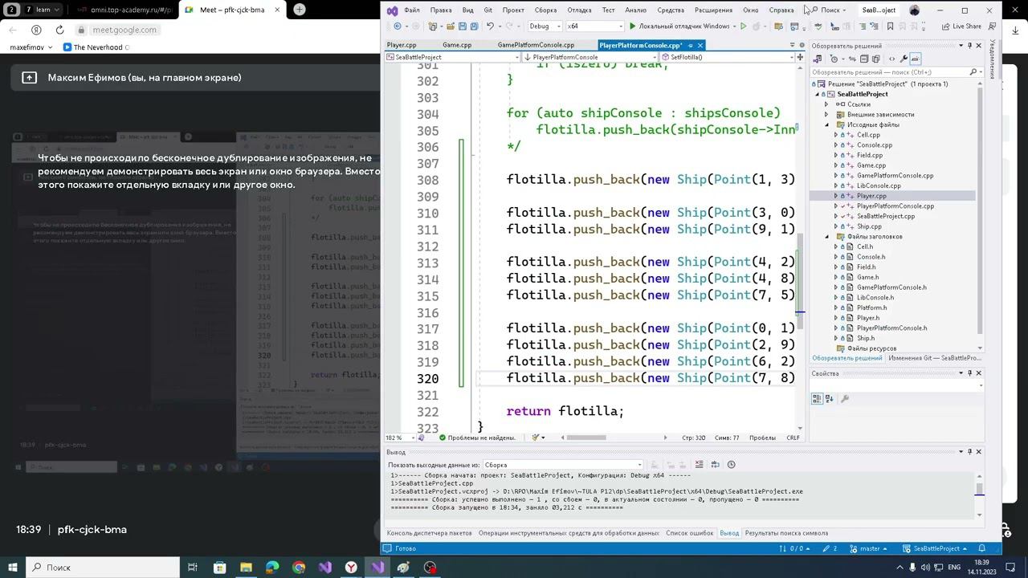Click the Solution Explorer sync icon
Screen dimensions: 1028x578
853,59
